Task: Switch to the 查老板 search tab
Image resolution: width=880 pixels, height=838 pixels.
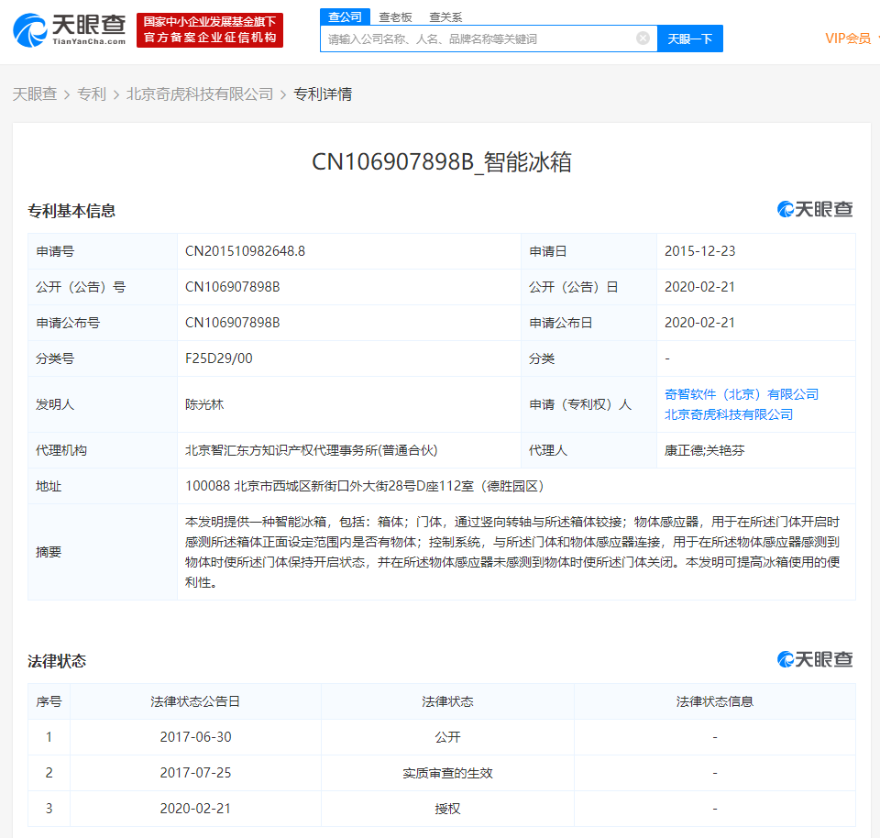Action: coord(395,17)
